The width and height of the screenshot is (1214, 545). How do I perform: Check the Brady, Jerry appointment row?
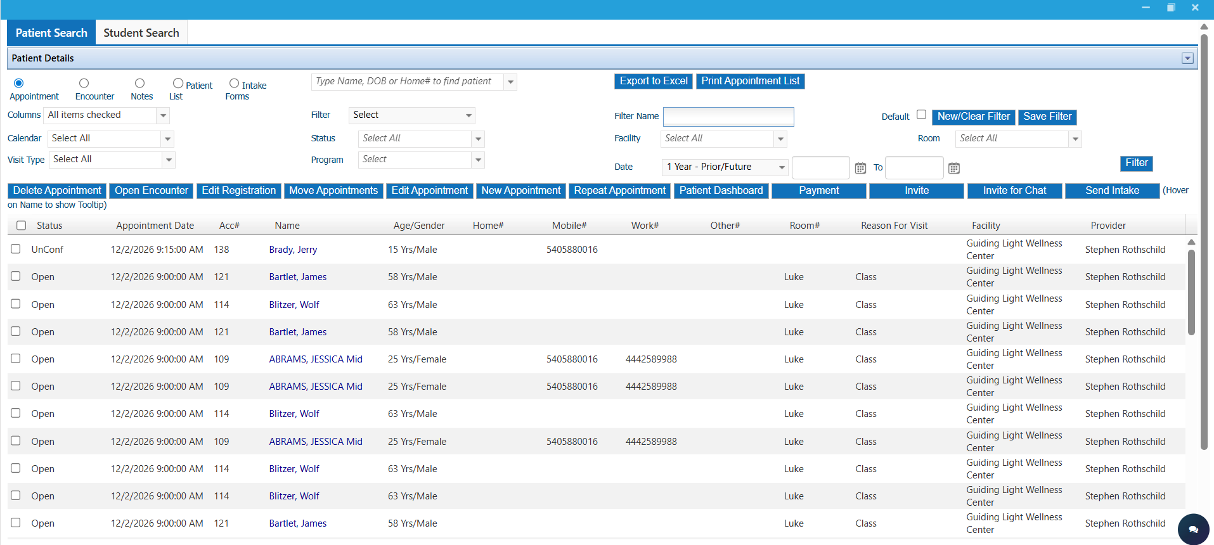[16, 249]
